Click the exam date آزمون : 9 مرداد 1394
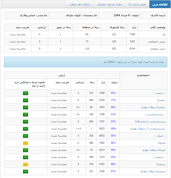Image resolution: width=171 pixels, height=178 pixels. [126, 15]
